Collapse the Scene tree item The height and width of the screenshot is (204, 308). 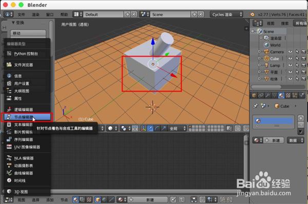(x=253, y=31)
